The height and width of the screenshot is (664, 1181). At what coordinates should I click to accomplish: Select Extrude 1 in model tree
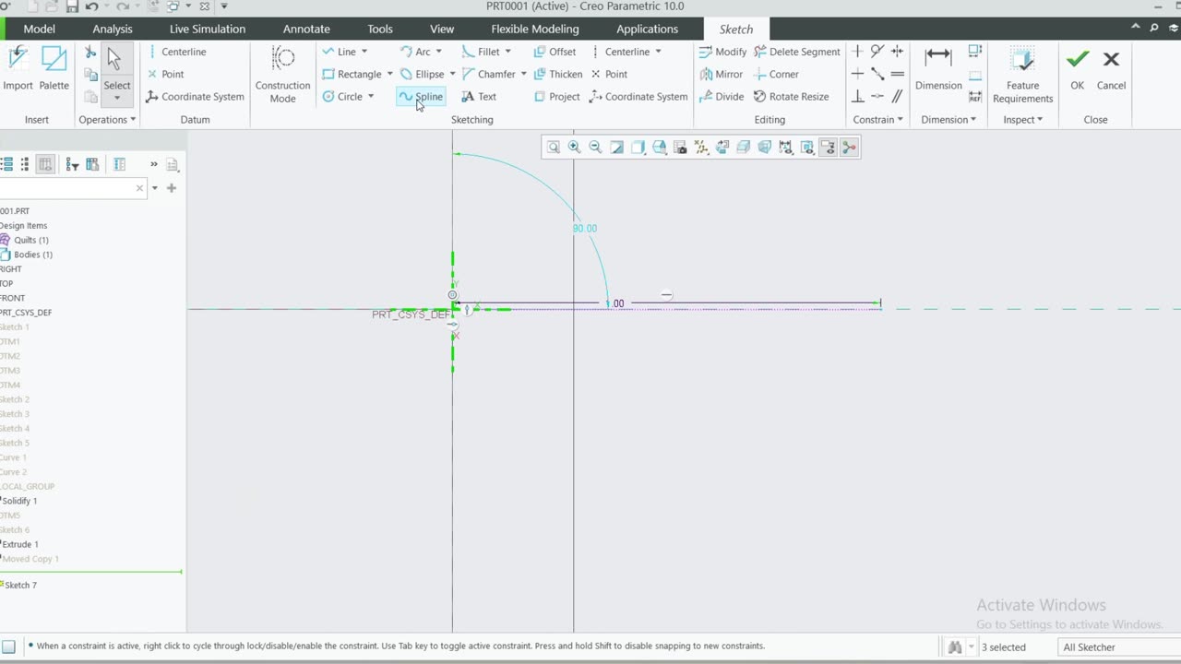click(18, 544)
